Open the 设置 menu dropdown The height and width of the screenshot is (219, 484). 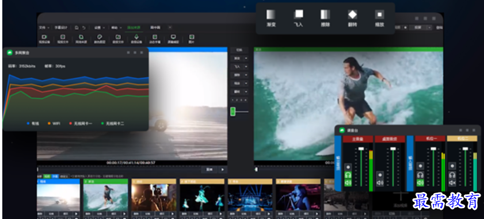coord(100,28)
